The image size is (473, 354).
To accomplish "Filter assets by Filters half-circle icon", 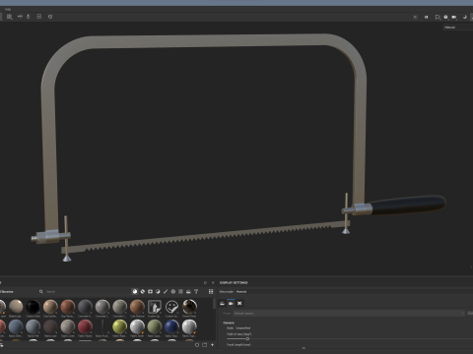I will pos(158,291).
